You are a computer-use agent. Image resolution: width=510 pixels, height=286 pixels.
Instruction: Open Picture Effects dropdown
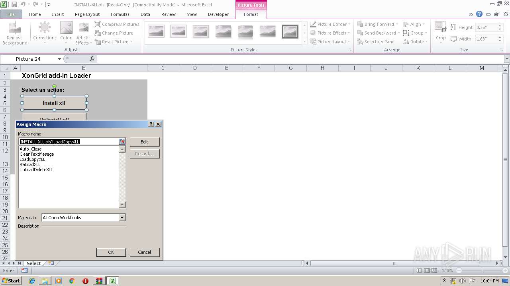point(330,33)
